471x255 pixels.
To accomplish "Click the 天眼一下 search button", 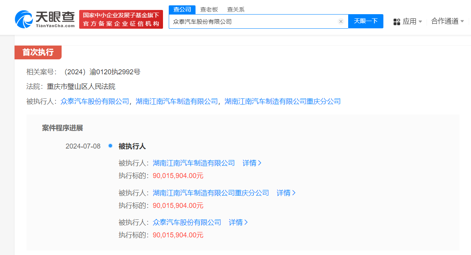I will coord(365,21).
